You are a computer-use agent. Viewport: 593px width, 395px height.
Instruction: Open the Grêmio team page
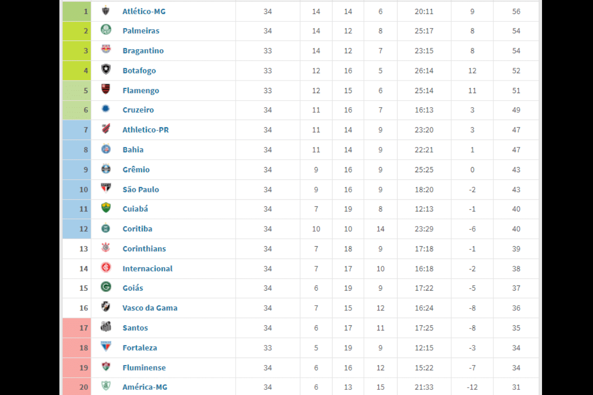tap(136, 169)
